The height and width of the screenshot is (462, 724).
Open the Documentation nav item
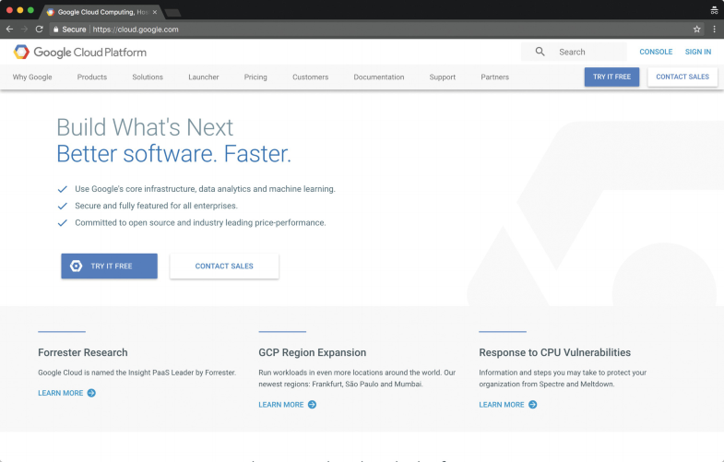tap(379, 77)
